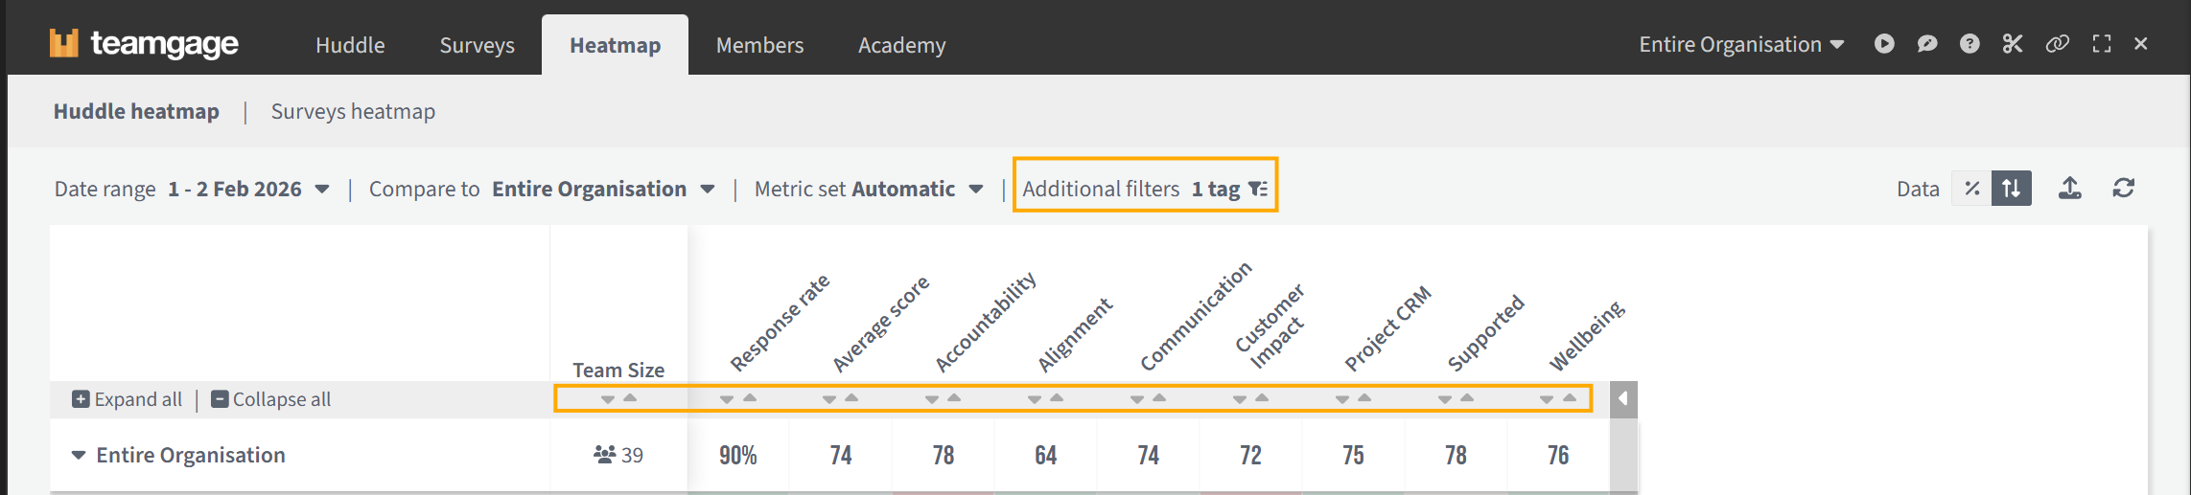2191x495 pixels.
Task: Enter fullscreen mode with the expand icon
Action: pyautogui.click(x=2102, y=44)
